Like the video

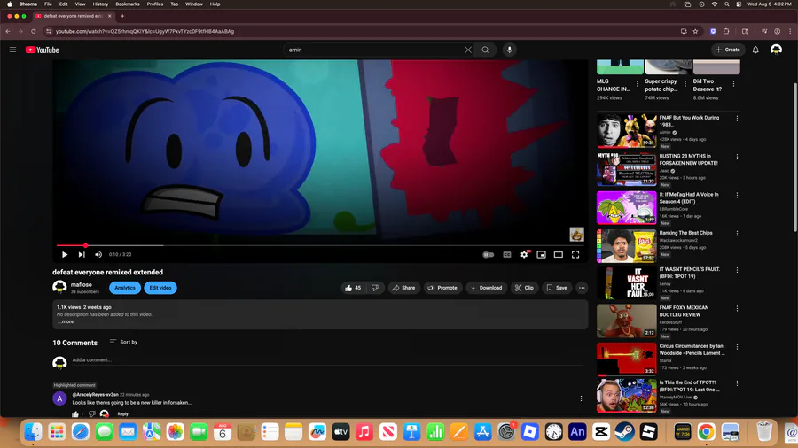pos(353,288)
